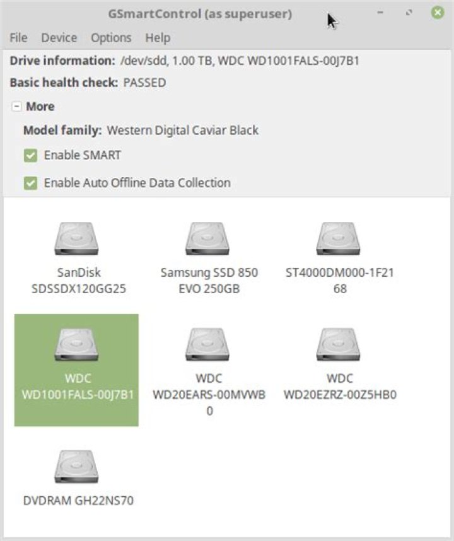Click the DVDRAM GH22NS70 label text
The image size is (454, 541).
coord(78,500)
